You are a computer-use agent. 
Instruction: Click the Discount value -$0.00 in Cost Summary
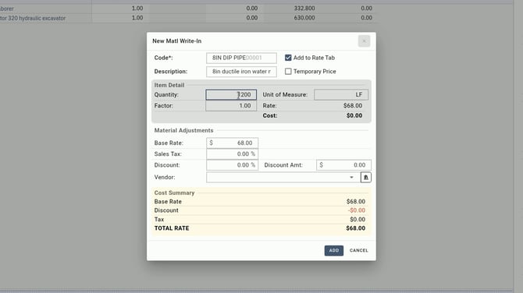(357, 210)
